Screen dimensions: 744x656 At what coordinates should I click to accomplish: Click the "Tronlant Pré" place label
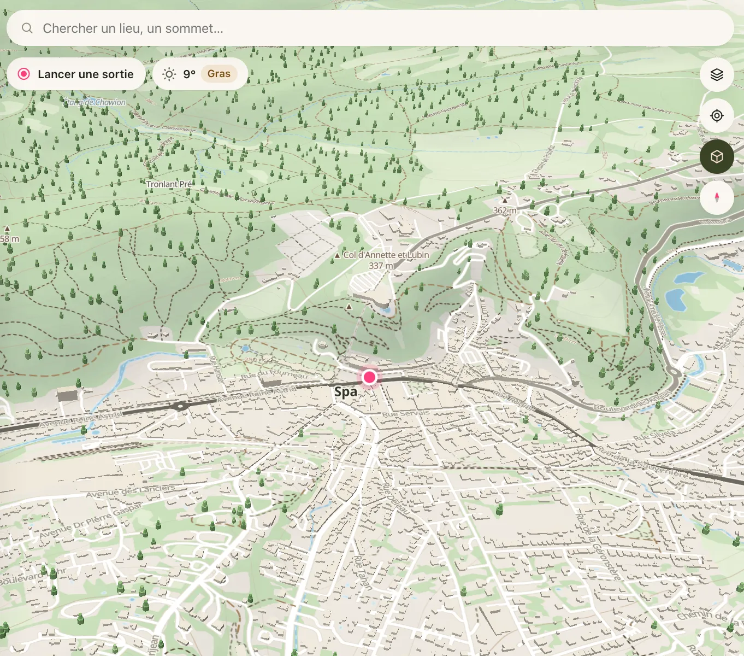coord(169,184)
